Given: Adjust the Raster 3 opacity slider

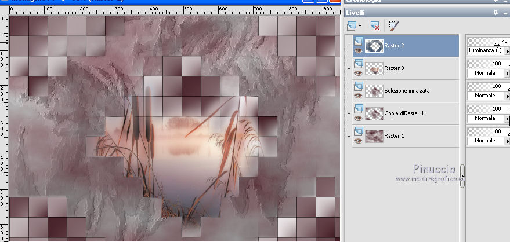Looking at the screenshot, I should pyautogui.click(x=489, y=64).
